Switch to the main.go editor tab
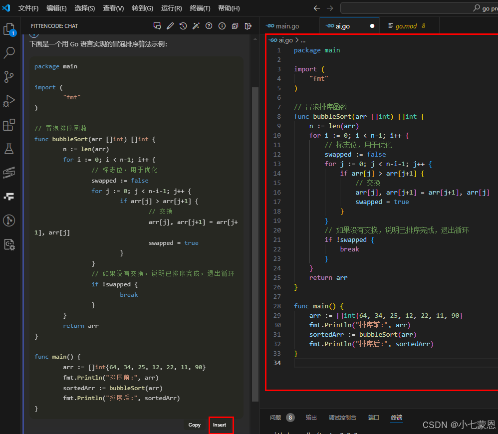498x434 pixels. pyautogui.click(x=286, y=26)
